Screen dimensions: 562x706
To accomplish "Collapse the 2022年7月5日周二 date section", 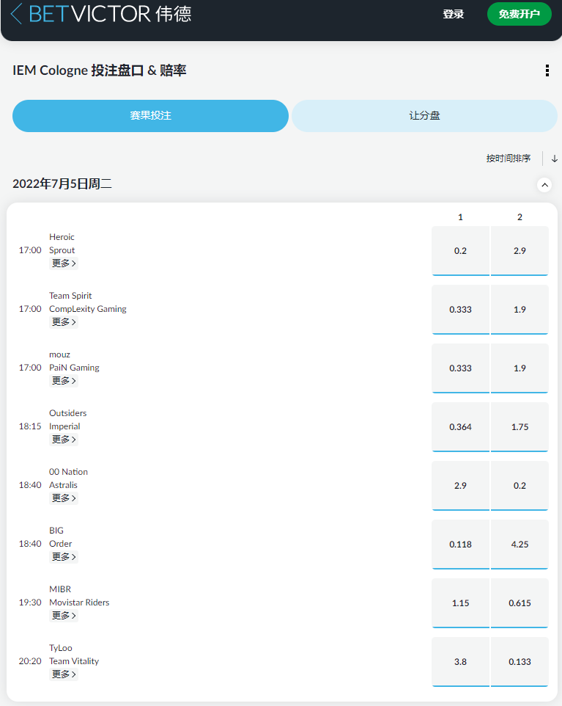I will [544, 185].
